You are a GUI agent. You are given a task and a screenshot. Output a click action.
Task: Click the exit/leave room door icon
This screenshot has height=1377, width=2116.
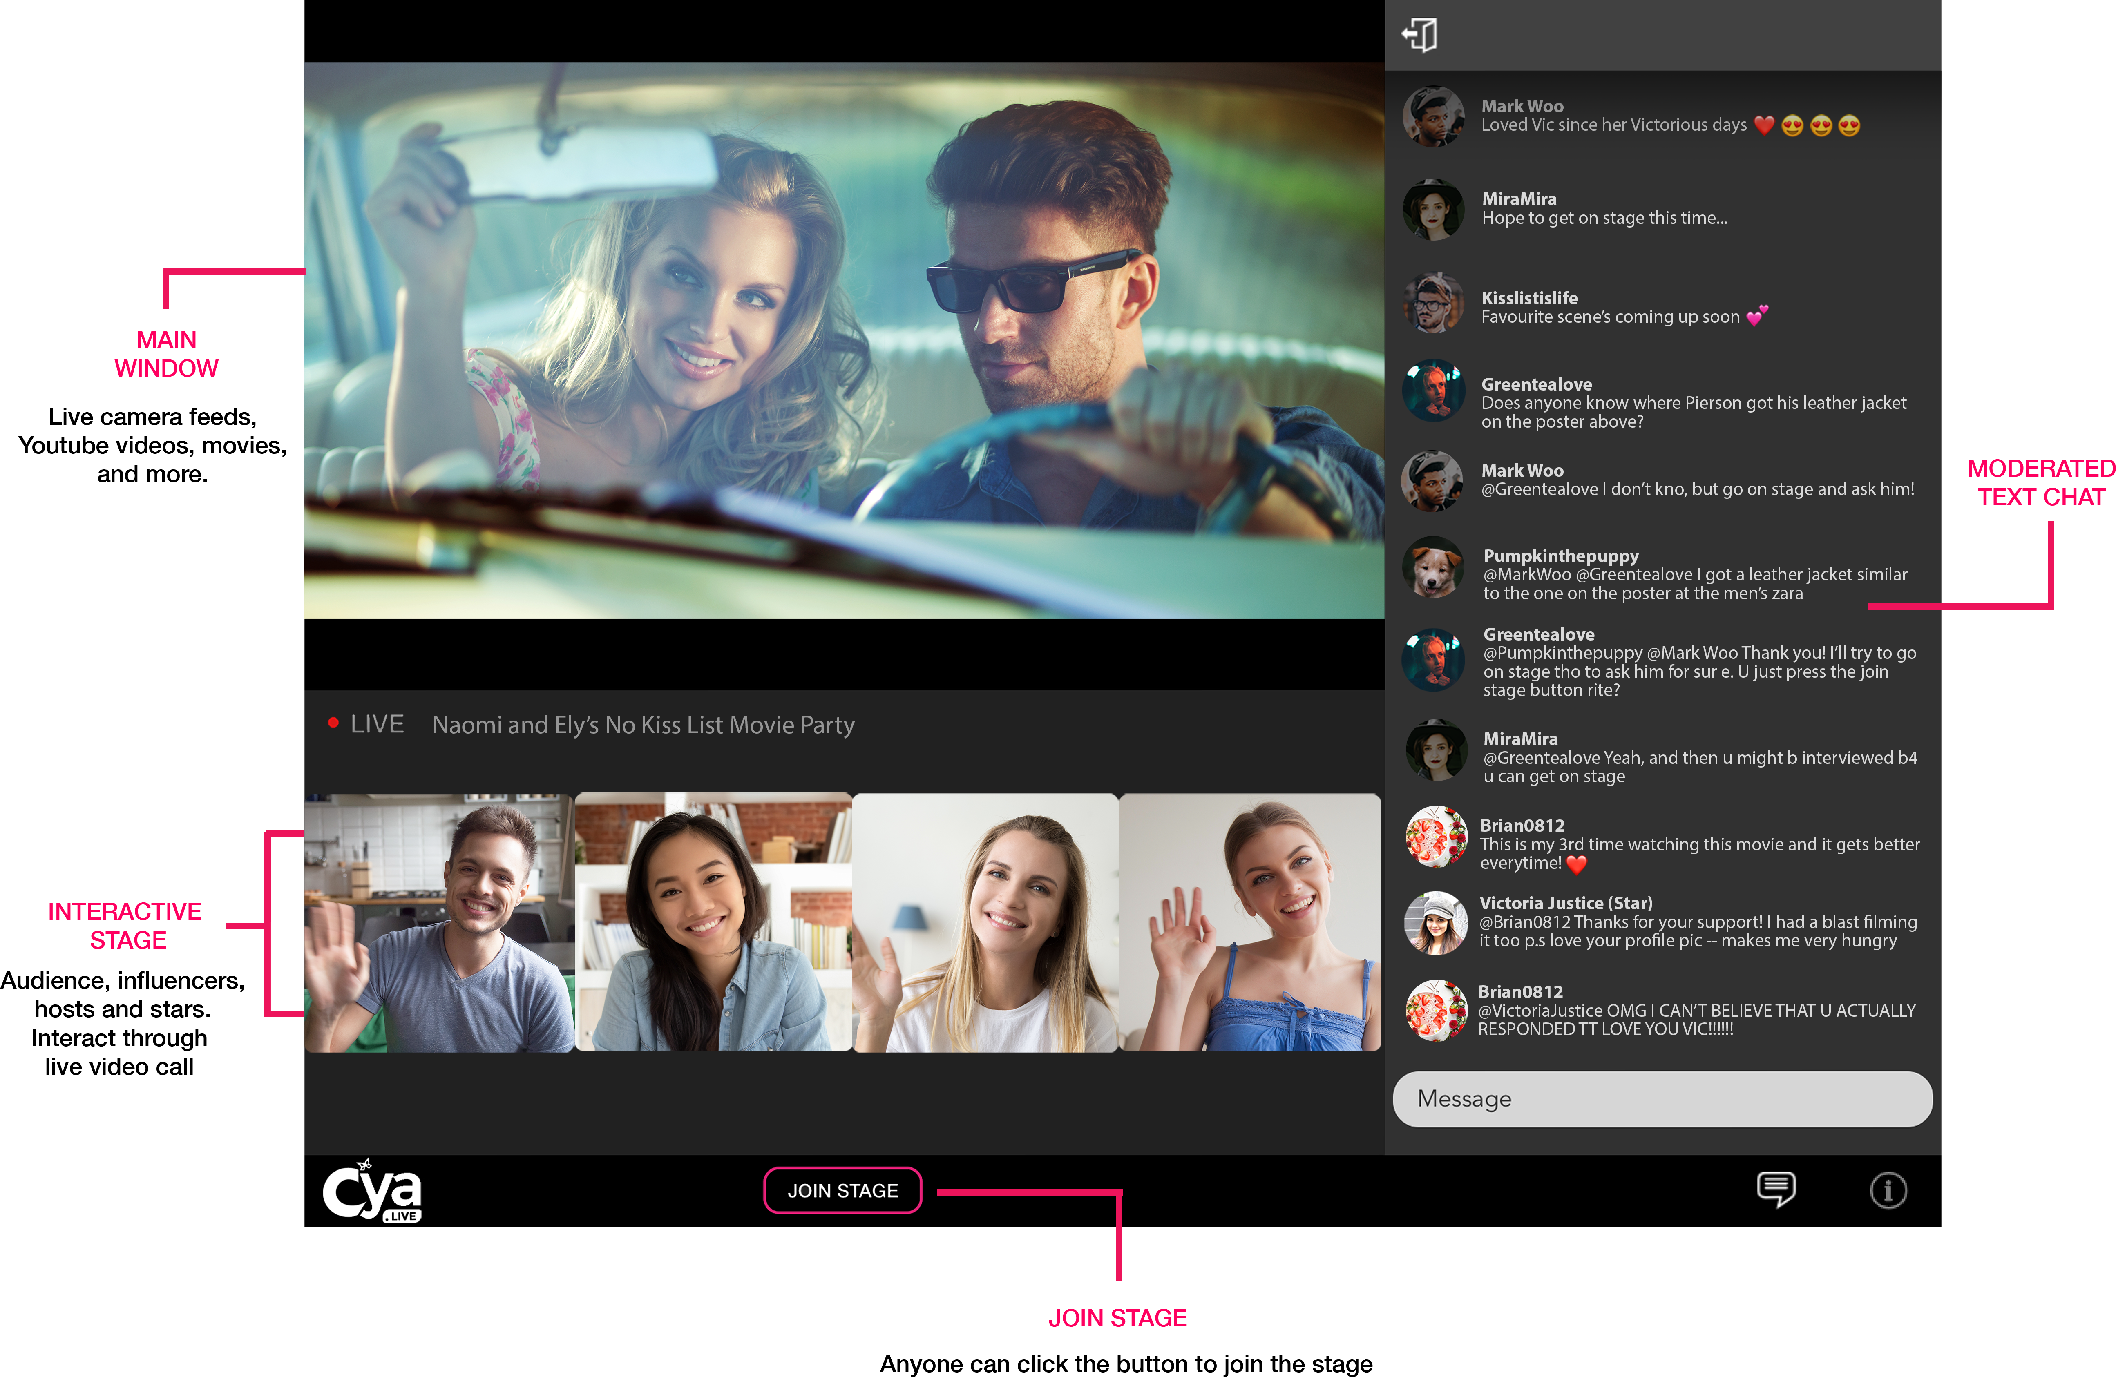point(1420,36)
